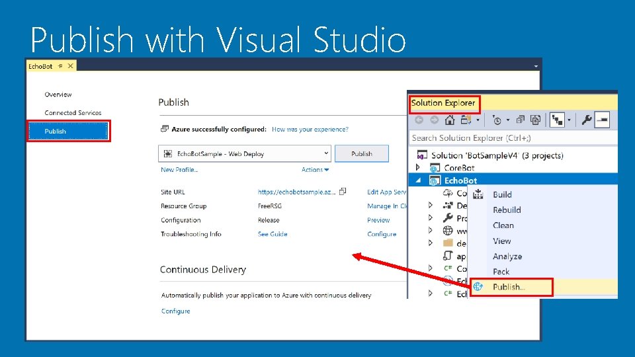Click the pin icon on EchoBot tab
This screenshot has height=357, width=635.
60,65
